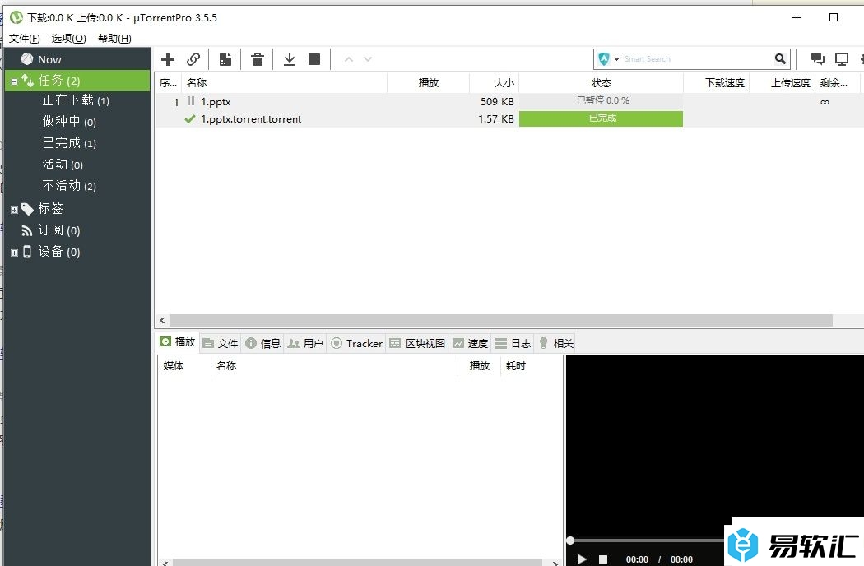
Task: Switch to the Tracker tab
Action: point(356,343)
